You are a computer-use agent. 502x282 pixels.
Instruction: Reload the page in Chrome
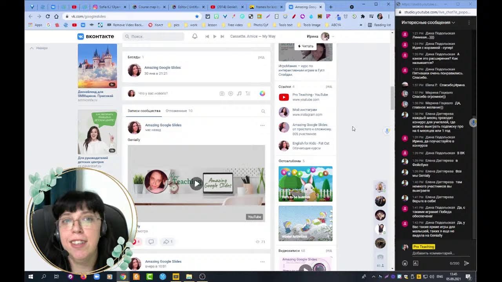tap(47, 16)
